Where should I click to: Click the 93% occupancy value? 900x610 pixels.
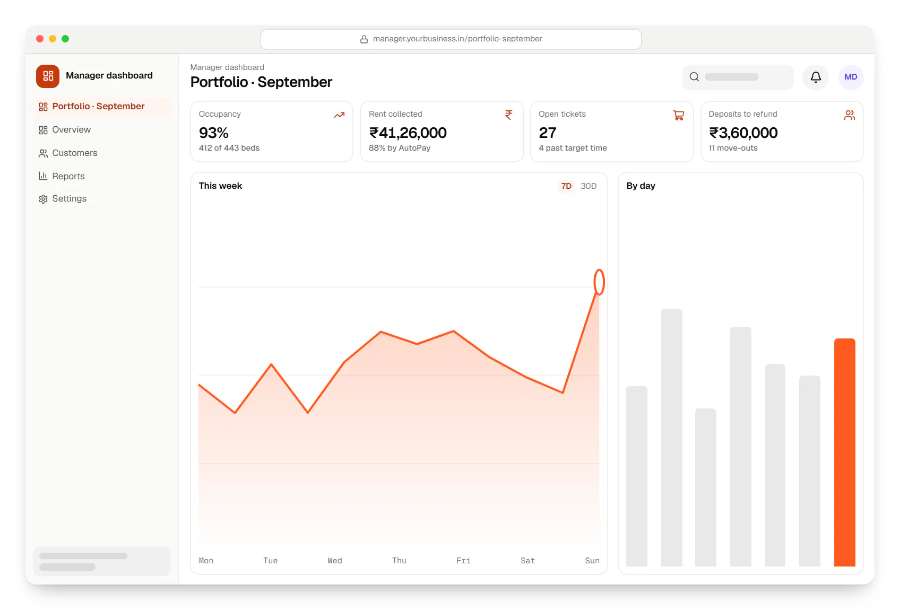point(214,133)
